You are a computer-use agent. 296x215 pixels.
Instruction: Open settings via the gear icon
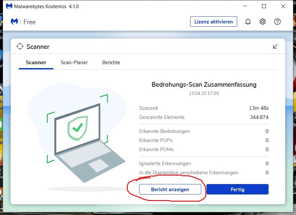263,21
